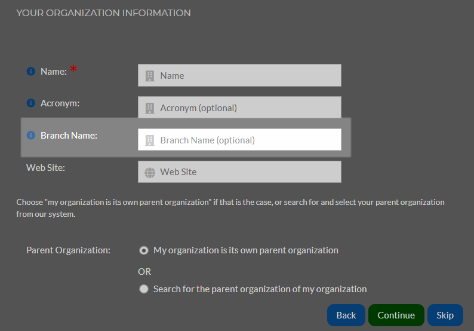
Task: Focus the Acronym (optional) text box
Action: (x=240, y=108)
